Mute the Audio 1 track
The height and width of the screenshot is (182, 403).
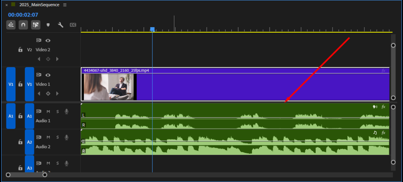tap(48, 111)
